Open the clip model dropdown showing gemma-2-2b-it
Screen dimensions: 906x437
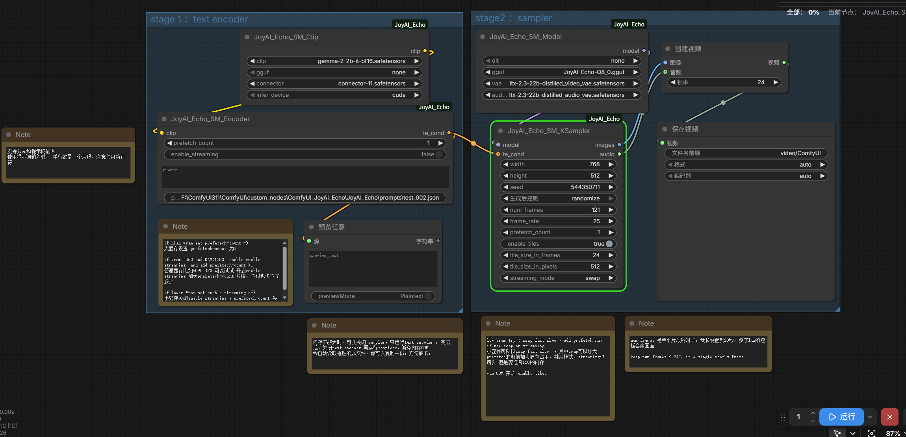pyautogui.click(x=334, y=61)
